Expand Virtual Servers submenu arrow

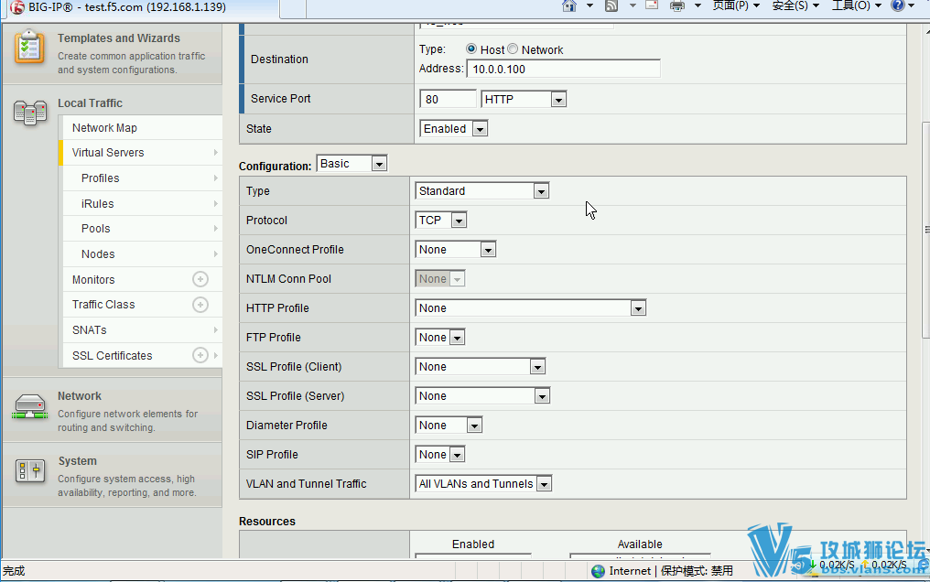click(216, 152)
